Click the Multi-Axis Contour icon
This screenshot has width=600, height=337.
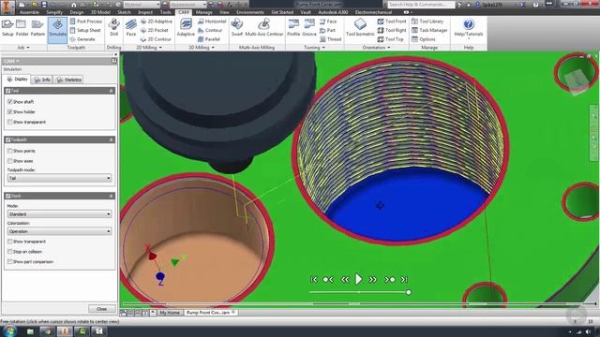click(264, 27)
